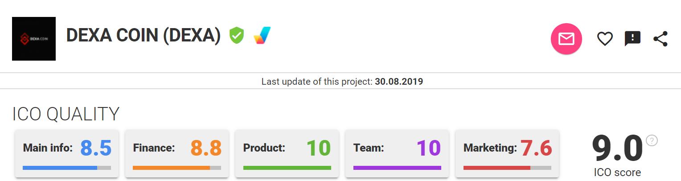This screenshot has width=681, height=181.
Task: Click the DEXA COIN (DEXA) title
Action: coord(144,35)
